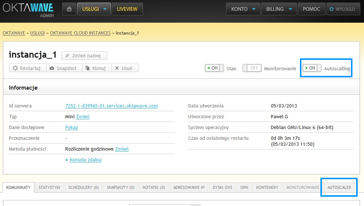Screen dimensions: 364x206
Task: Click the Rozliczenie godzinowe payment text
Action: (x=89, y=149)
